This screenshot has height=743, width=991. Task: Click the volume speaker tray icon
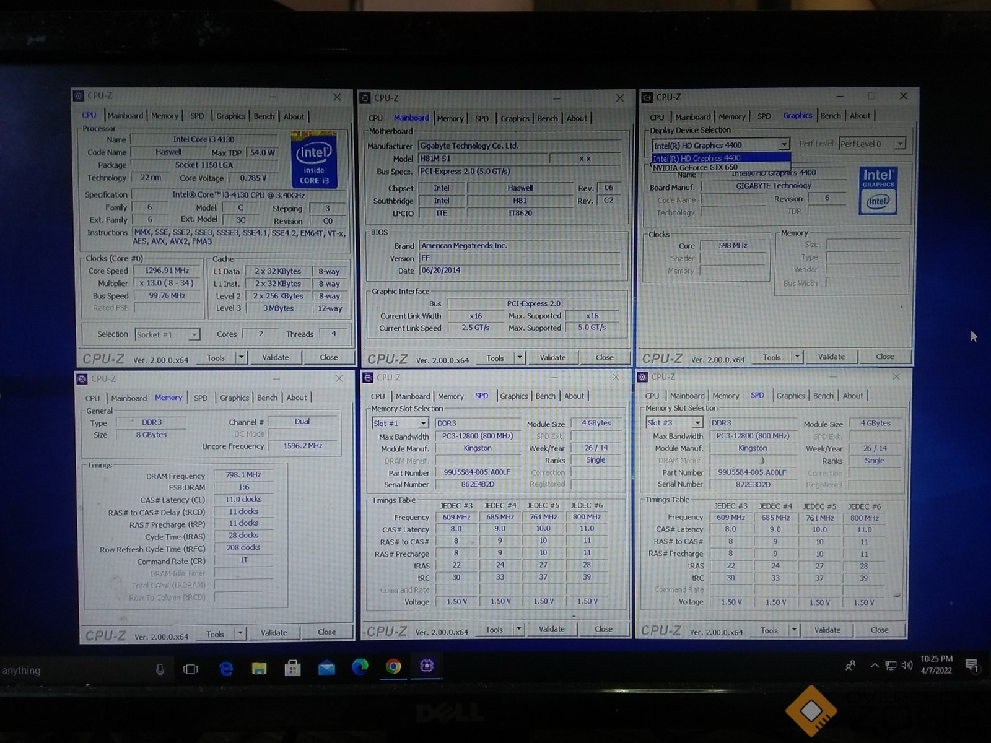[x=907, y=666]
